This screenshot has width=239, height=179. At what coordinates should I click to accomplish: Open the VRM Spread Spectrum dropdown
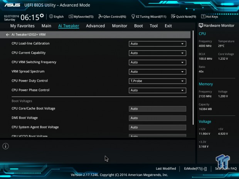pyautogui.click(x=157, y=72)
